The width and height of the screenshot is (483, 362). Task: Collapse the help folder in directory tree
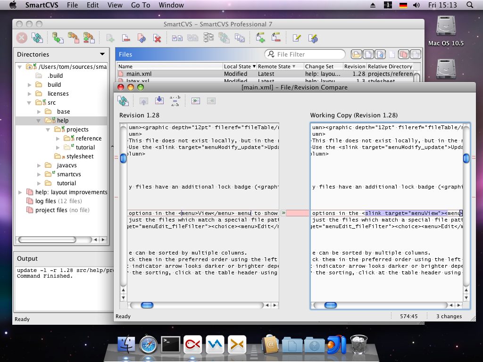click(x=39, y=121)
